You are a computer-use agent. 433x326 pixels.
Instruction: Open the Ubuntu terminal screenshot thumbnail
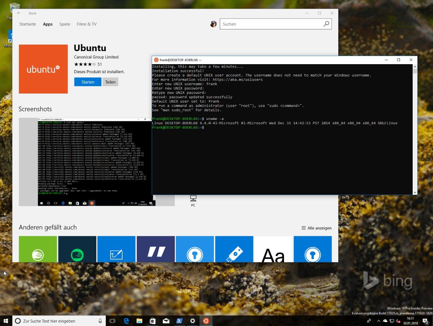click(97, 162)
